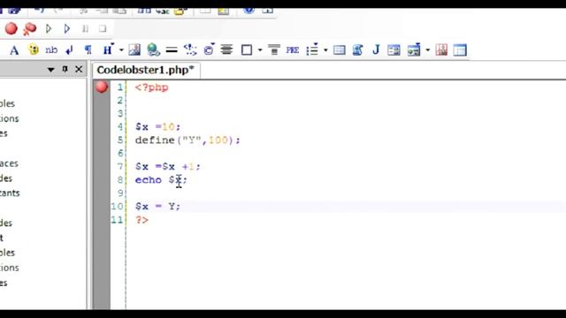
Task: Click the red frames layout icon
Action: 441,49
